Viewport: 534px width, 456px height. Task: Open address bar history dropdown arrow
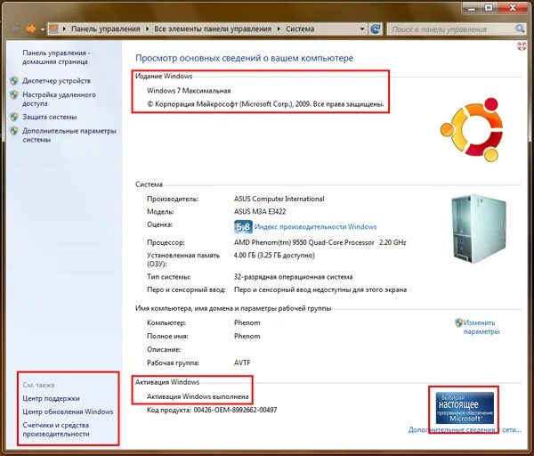(x=362, y=29)
